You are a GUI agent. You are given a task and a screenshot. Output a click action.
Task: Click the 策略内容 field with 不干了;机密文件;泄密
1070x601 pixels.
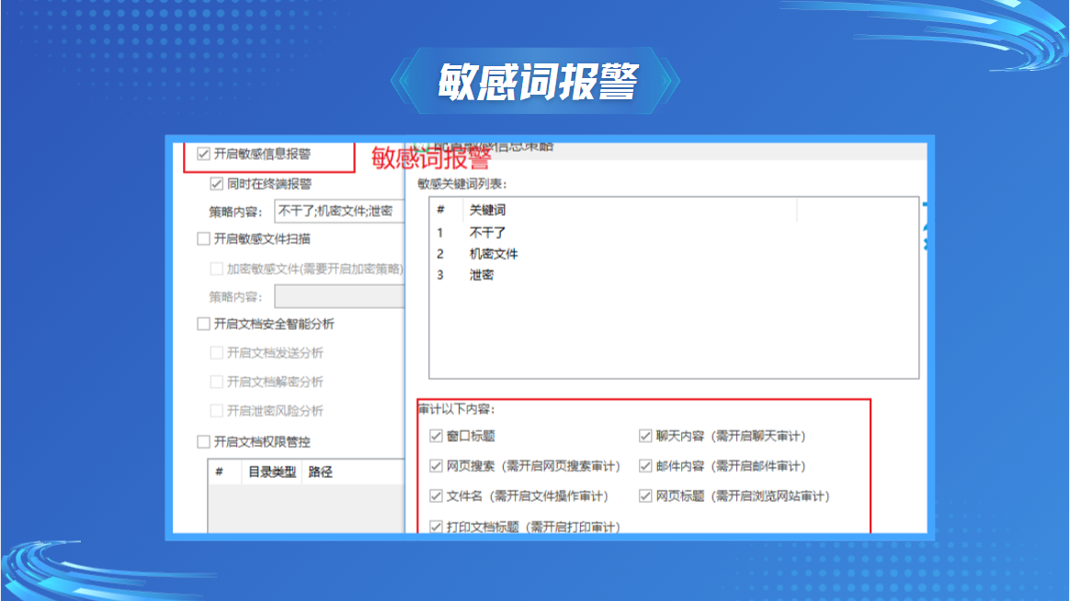[339, 211]
